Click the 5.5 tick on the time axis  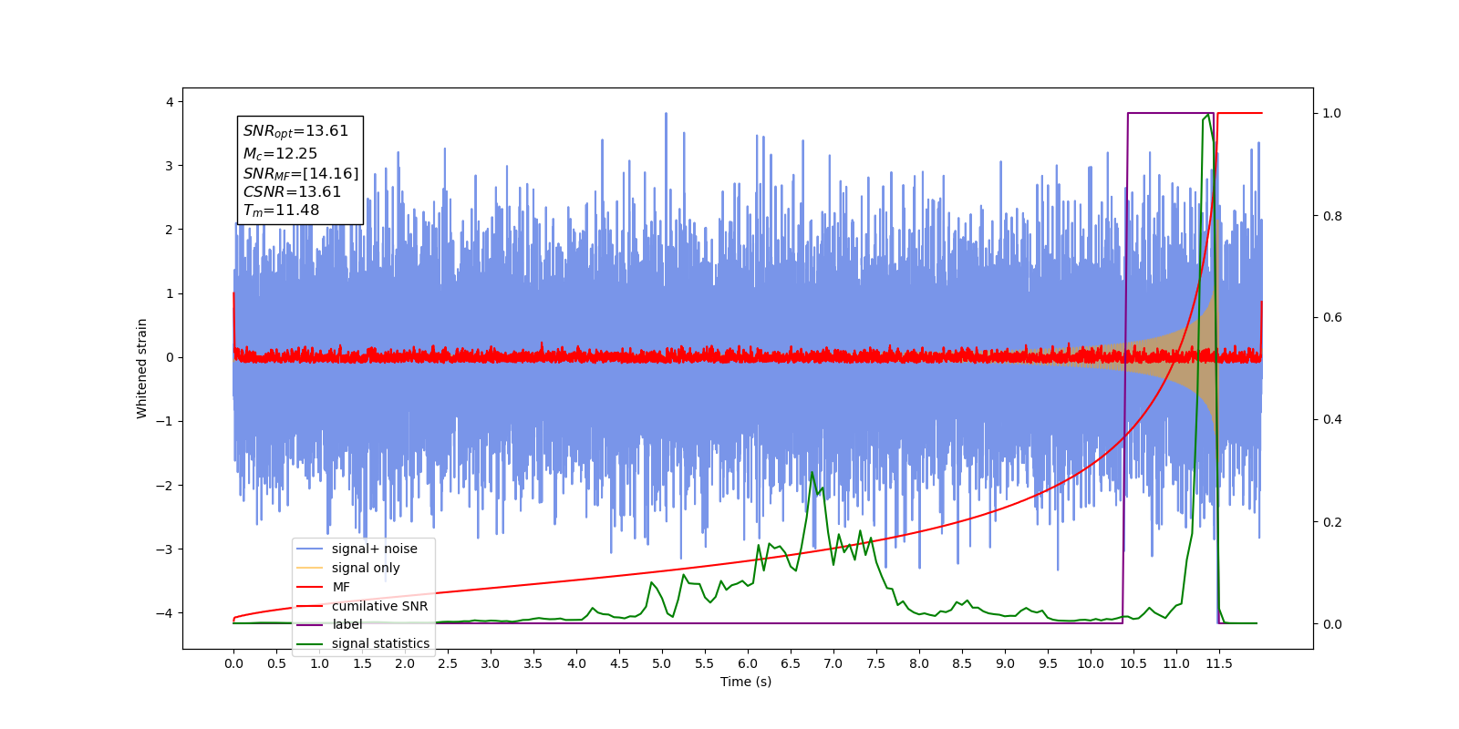(x=705, y=663)
